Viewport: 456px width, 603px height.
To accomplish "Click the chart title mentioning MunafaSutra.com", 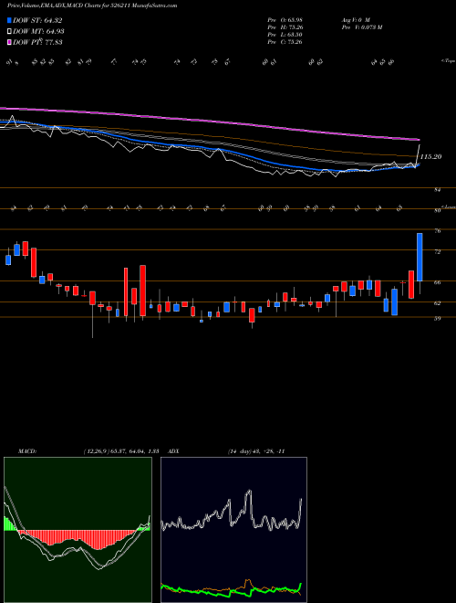I will coord(92,6).
